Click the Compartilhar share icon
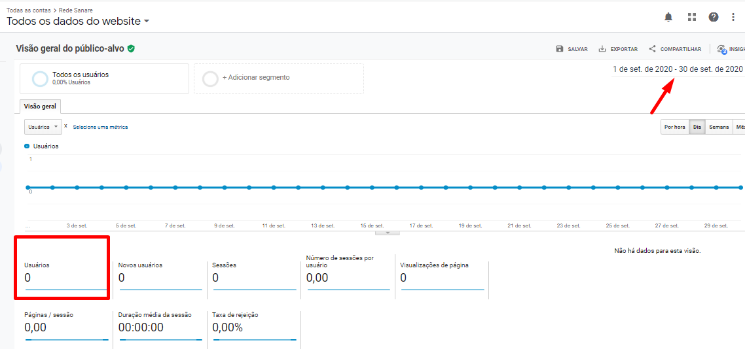The width and height of the screenshot is (745, 349). 652,49
